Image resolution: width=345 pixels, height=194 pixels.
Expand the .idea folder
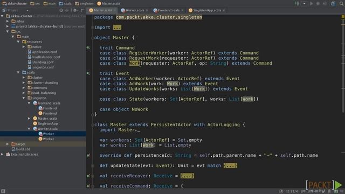pyautogui.click(x=8, y=21)
